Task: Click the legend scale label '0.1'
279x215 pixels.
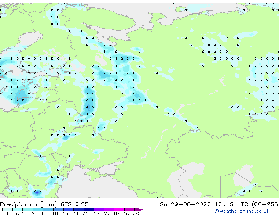Action: coord(5,213)
